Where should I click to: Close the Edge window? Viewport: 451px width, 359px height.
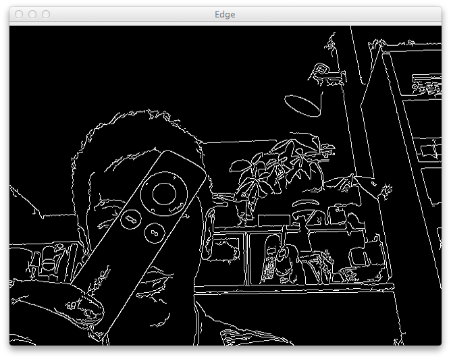[19, 14]
